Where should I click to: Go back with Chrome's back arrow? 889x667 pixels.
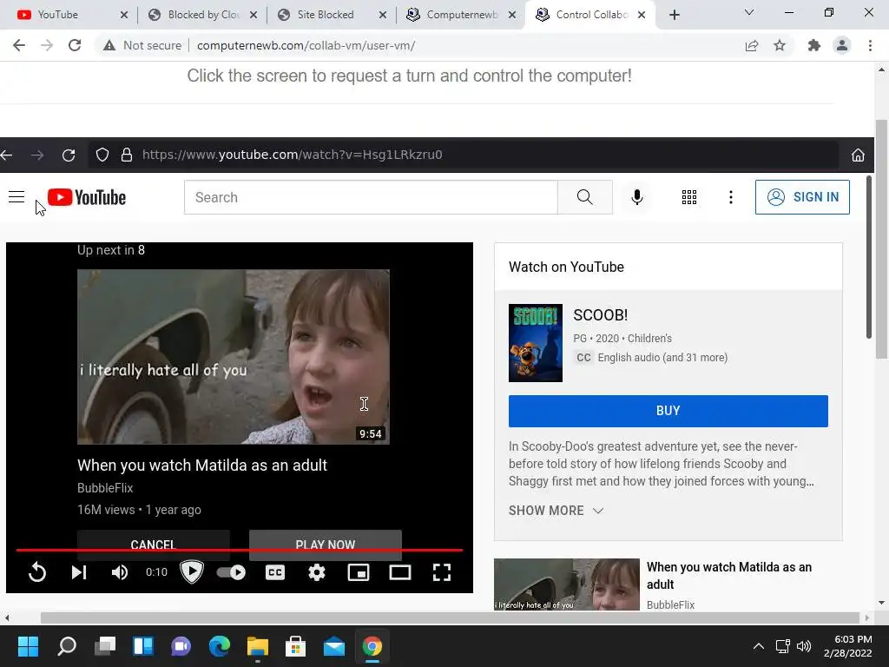click(x=19, y=45)
